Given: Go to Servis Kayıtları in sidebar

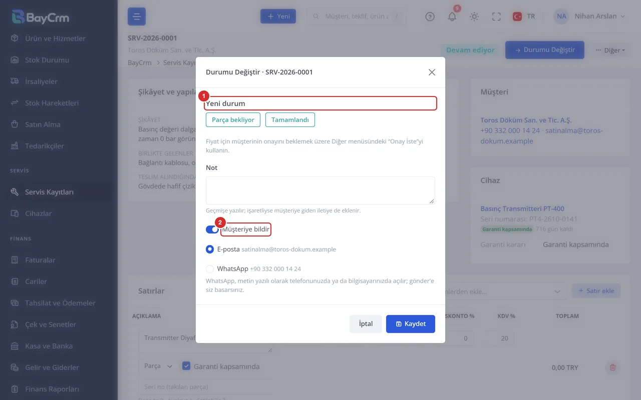Looking at the screenshot, I should tap(49, 192).
